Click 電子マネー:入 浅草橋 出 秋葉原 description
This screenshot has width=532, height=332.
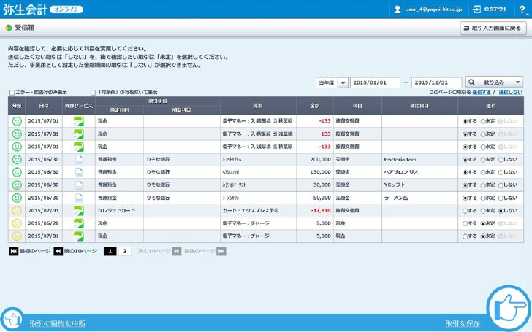(257, 147)
